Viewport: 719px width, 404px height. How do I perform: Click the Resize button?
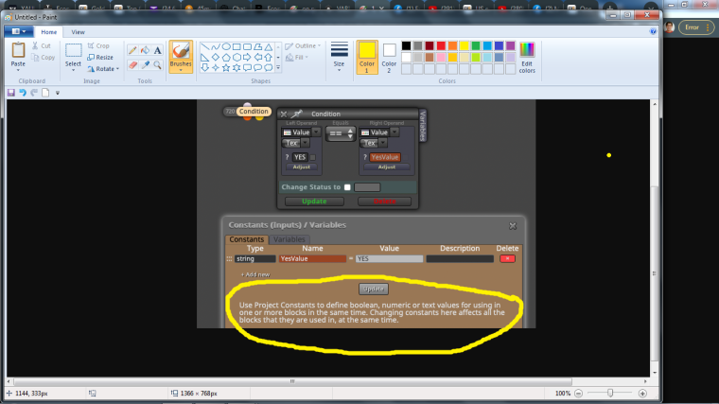point(100,58)
